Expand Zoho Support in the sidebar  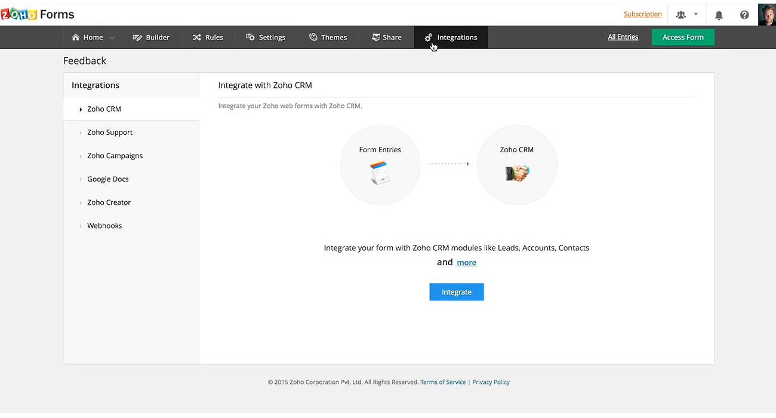click(x=110, y=133)
